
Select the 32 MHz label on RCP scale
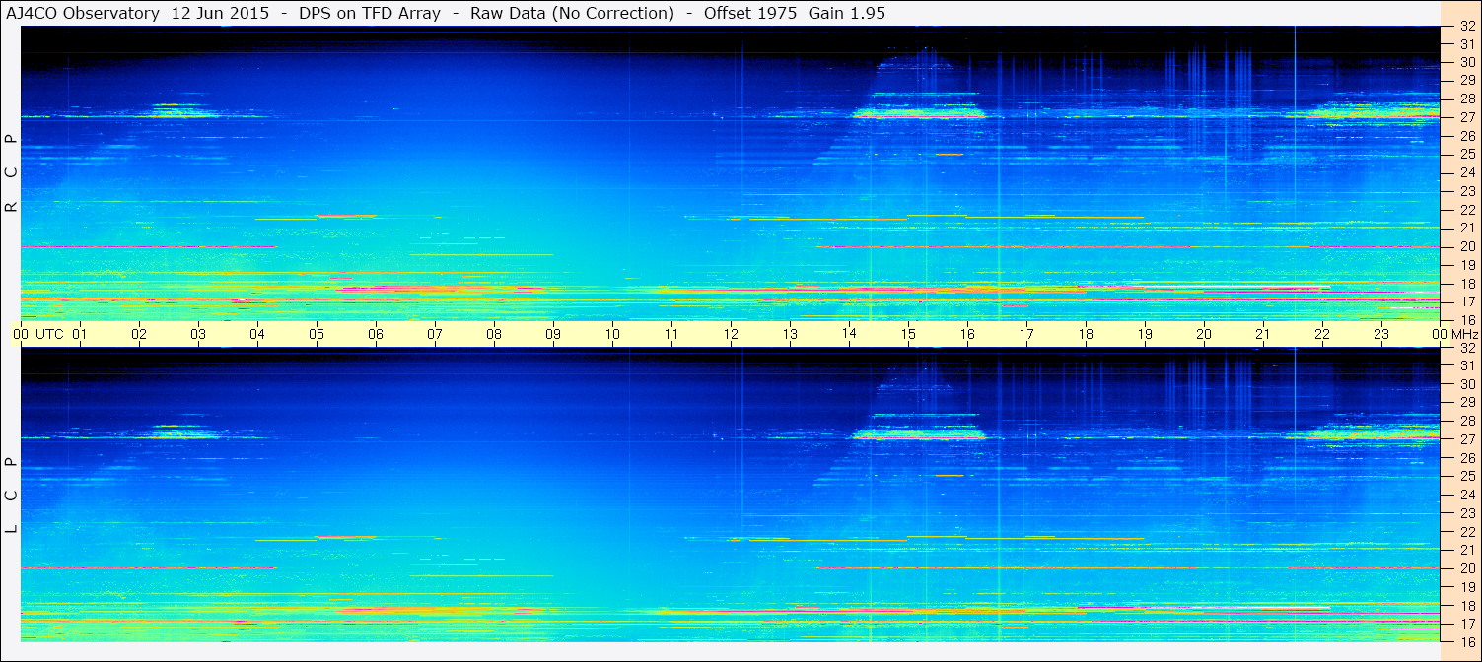(1466, 27)
